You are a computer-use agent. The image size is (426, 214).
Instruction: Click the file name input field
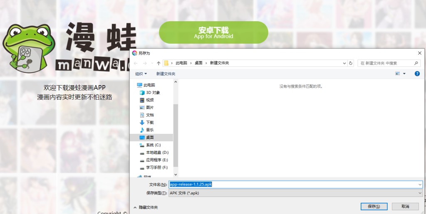point(296,184)
